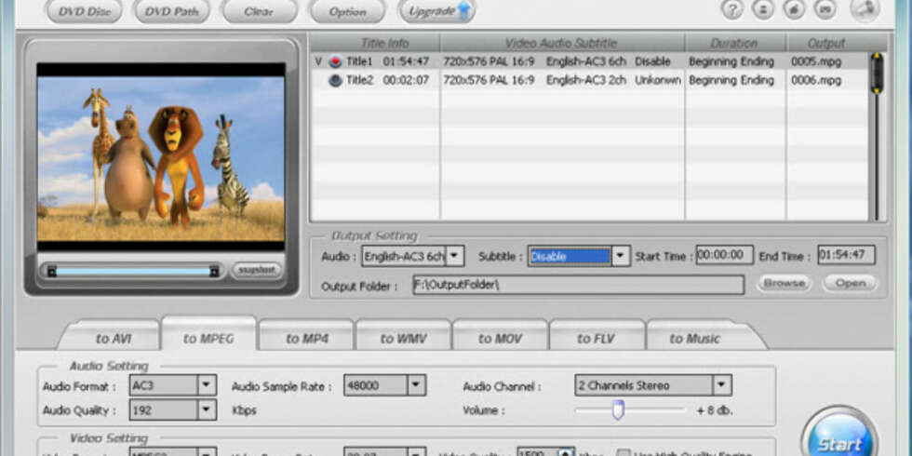Click the apple-shaped round toolbar icon
Viewport: 912px width, 456px height.
click(793, 10)
